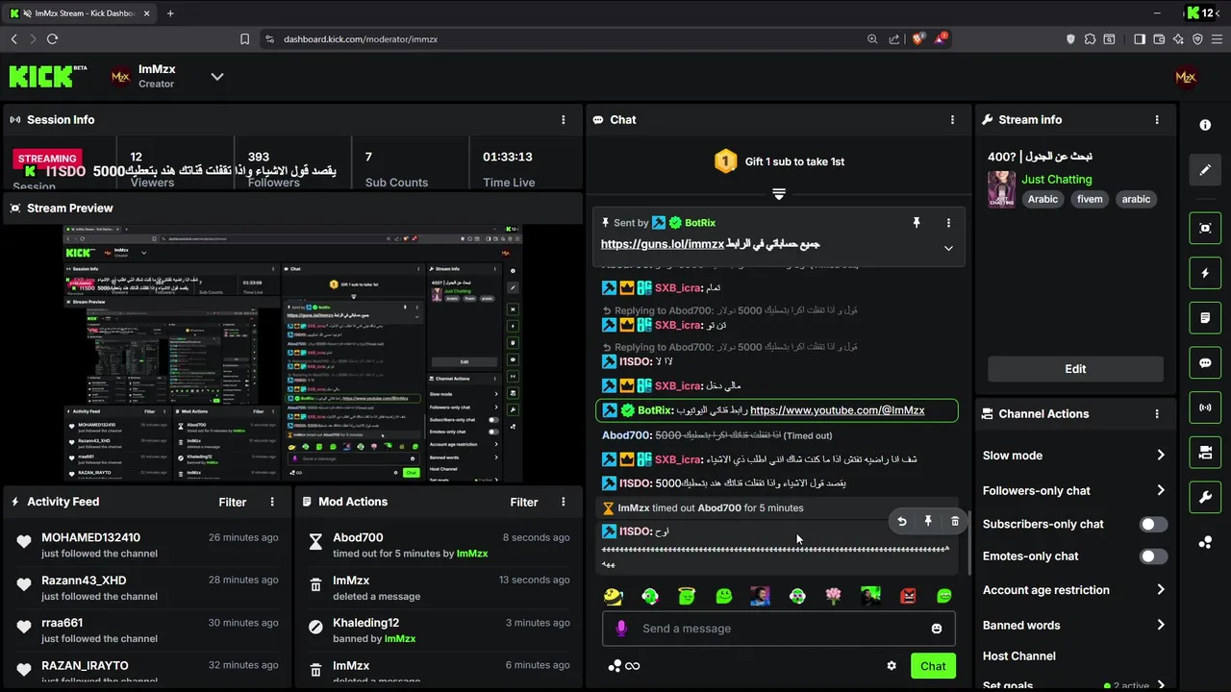Click the wrench sidebar icon
This screenshot has width=1231, height=692.
coord(1205,497)
